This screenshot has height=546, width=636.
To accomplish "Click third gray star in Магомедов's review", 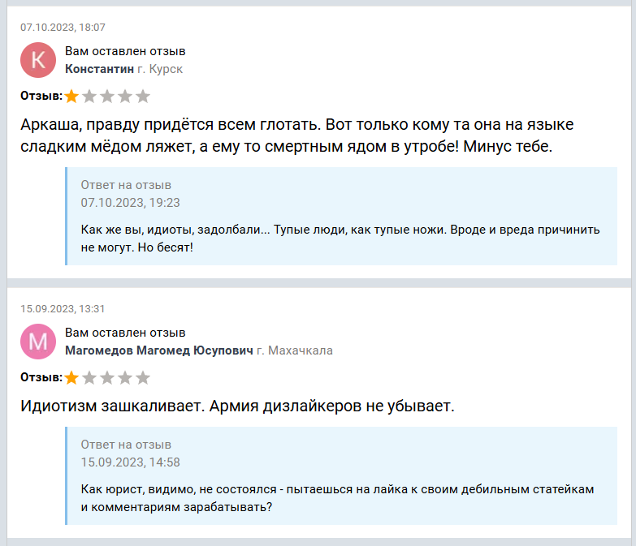I will 107,378.
